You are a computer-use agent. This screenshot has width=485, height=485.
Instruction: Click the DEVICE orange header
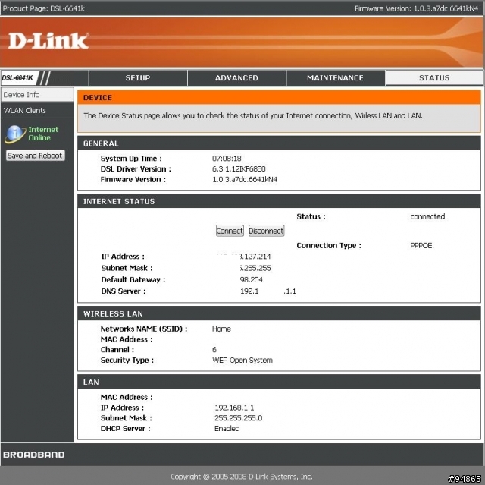click(279, 98)
